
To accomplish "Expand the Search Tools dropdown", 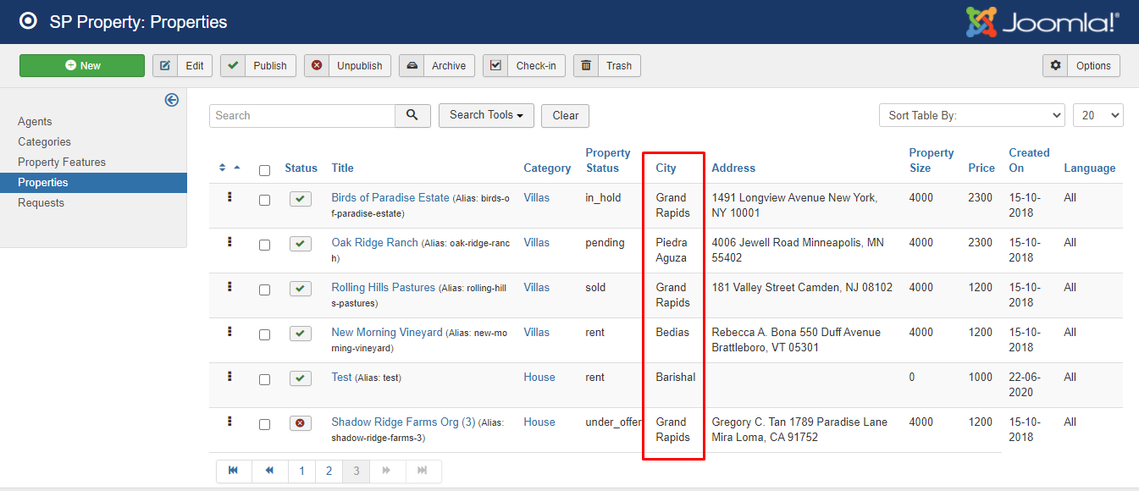I will pos(486,116).
